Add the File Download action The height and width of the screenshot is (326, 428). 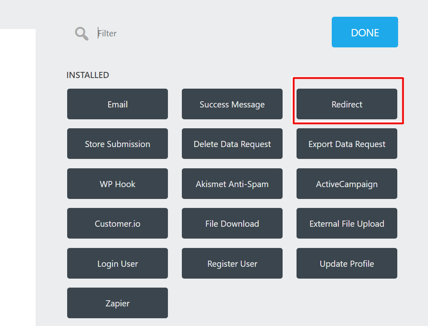click(x=232, y=223)
